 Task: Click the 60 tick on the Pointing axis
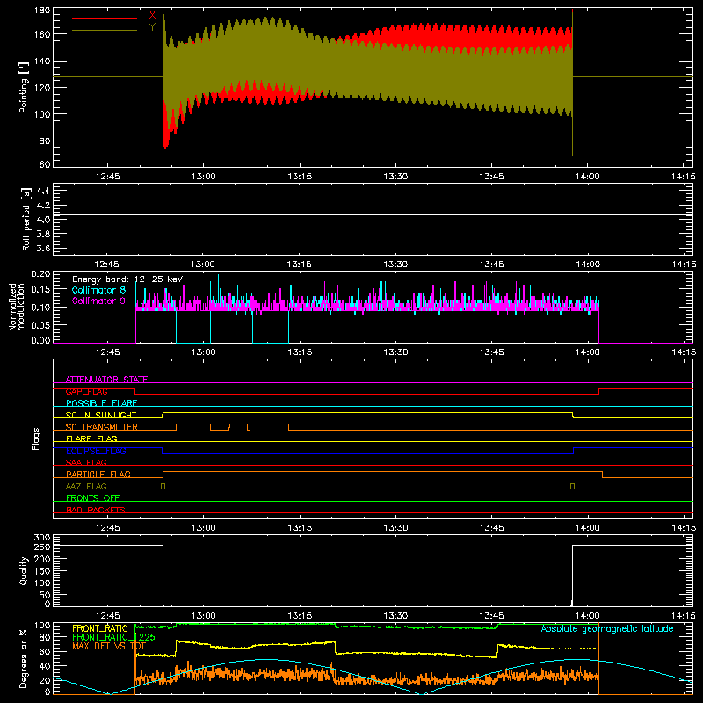pos(45,164)
